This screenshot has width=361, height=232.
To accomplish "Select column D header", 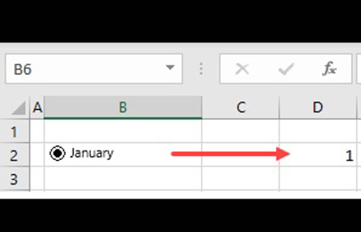I will pos(318,107).
